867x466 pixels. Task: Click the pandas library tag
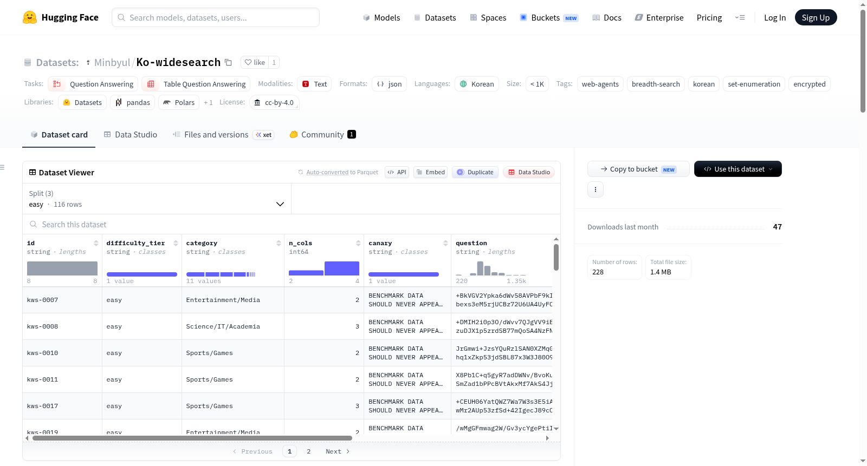point(133,102)
